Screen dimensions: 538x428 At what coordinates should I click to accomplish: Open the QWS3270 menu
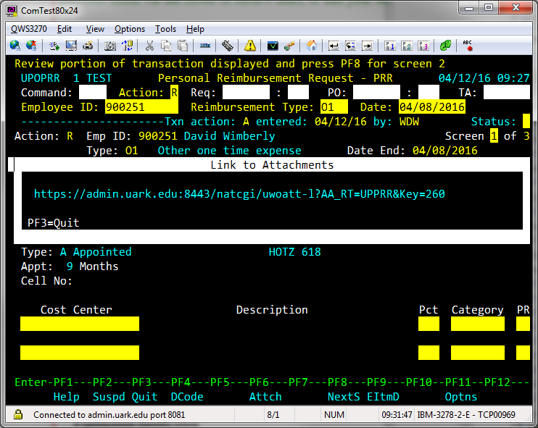[29, 29]
